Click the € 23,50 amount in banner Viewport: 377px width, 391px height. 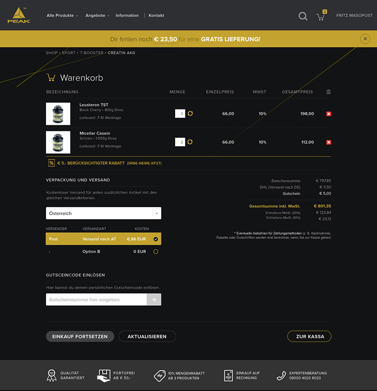pos(165,39)
